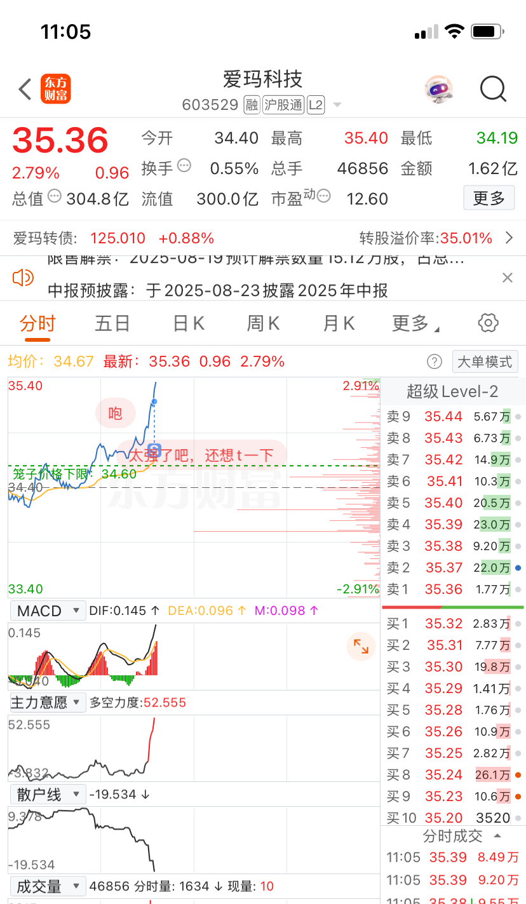The width and height of the screenshot is (526, 904).
Task: Tap the L2 level tag
Action: pos(316,105)
